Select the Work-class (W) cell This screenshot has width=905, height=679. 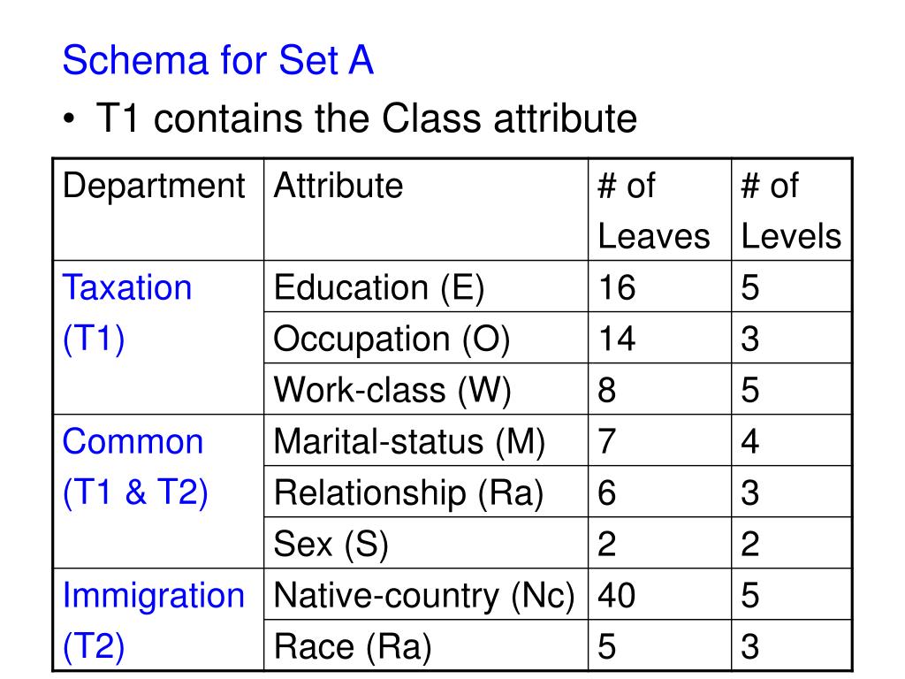[426, 389]
